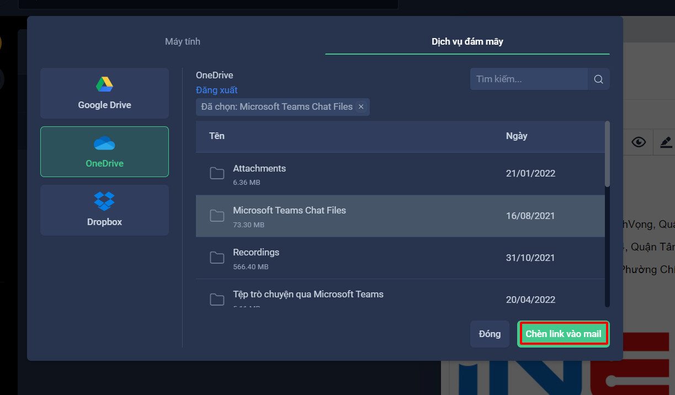
Task: Open the Dịch vụ đám mây tab
Action: point(467,41)
